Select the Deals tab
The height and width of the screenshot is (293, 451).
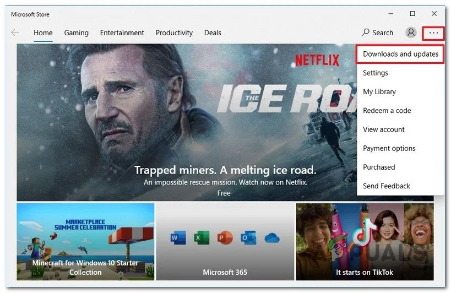213,32
